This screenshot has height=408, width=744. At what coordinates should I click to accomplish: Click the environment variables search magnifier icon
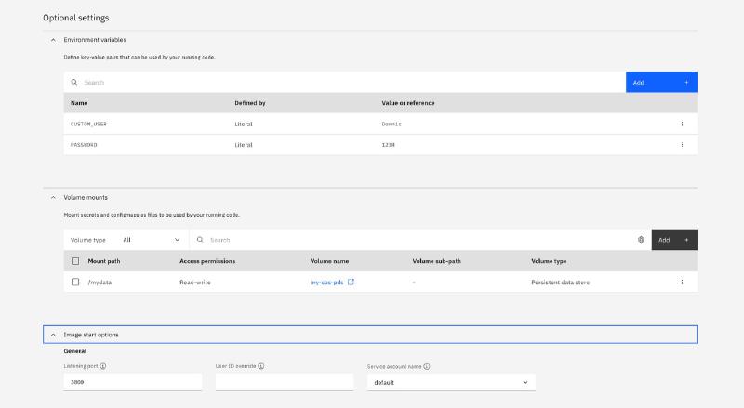point(74,82)
